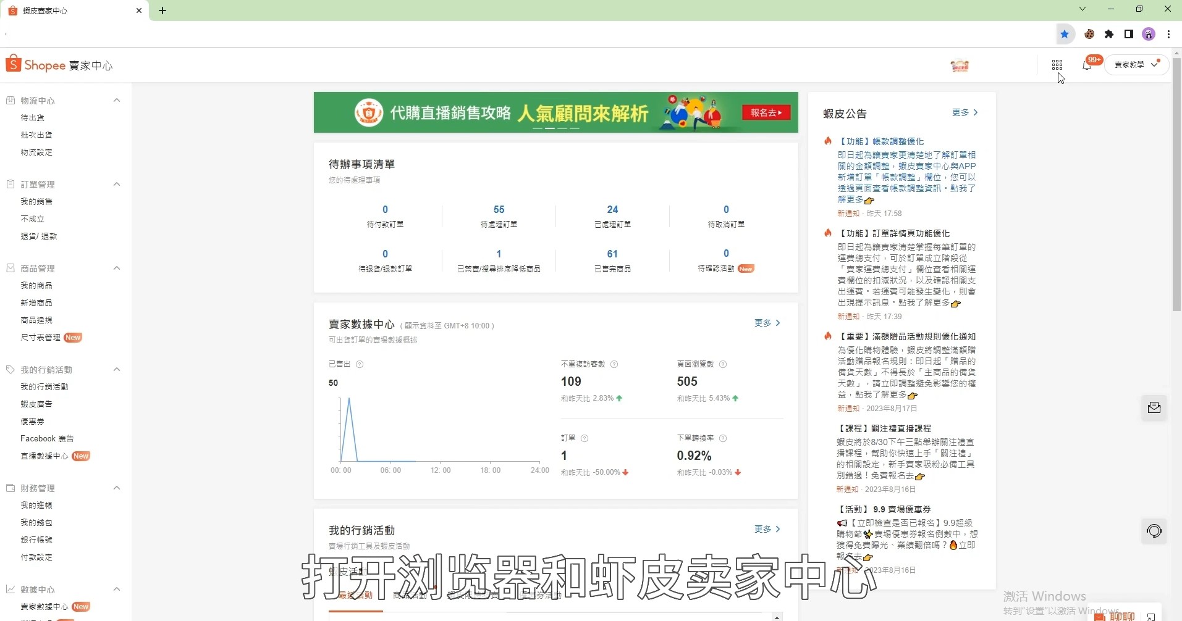Click the 物流中心 sidebar section icon

point(11,100)
